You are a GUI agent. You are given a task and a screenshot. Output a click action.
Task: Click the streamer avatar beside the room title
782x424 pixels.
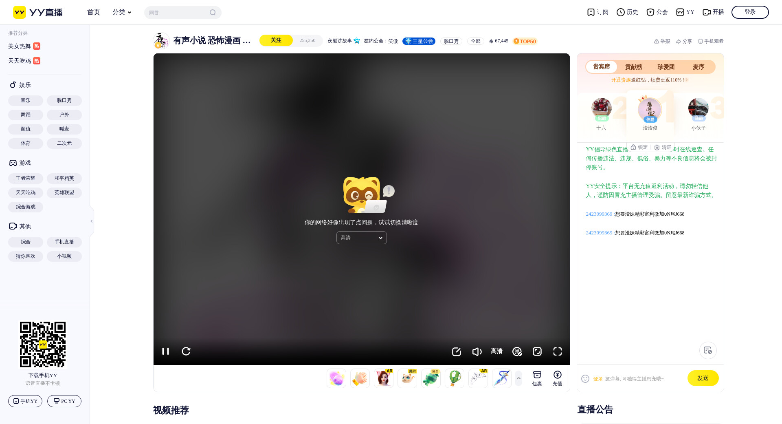tap(161, 41)
